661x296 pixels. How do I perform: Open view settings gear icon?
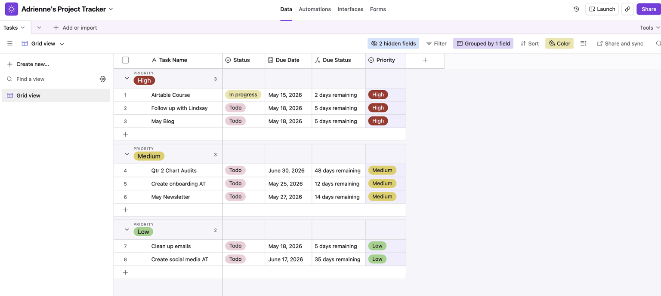102,79
